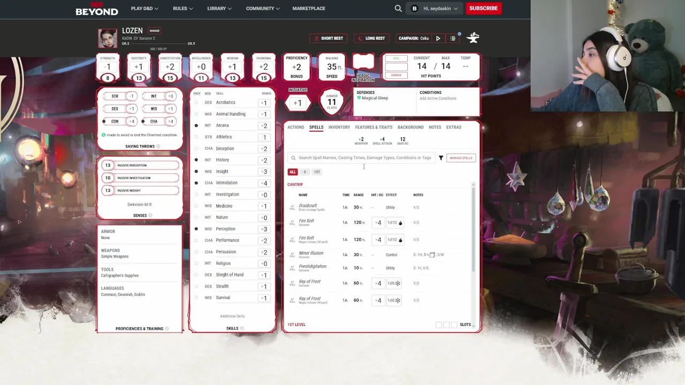
Task: Click the spell list scrollbar
Action: point(474,230)
